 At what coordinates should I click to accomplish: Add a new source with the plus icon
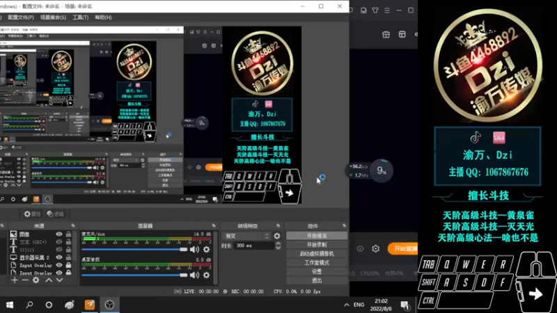(14, 280)
